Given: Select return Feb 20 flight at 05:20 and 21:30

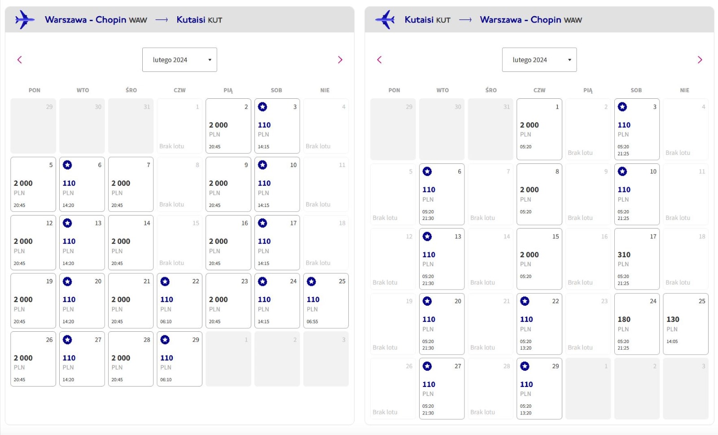Looking at the screenshot, I should (442, 324).
